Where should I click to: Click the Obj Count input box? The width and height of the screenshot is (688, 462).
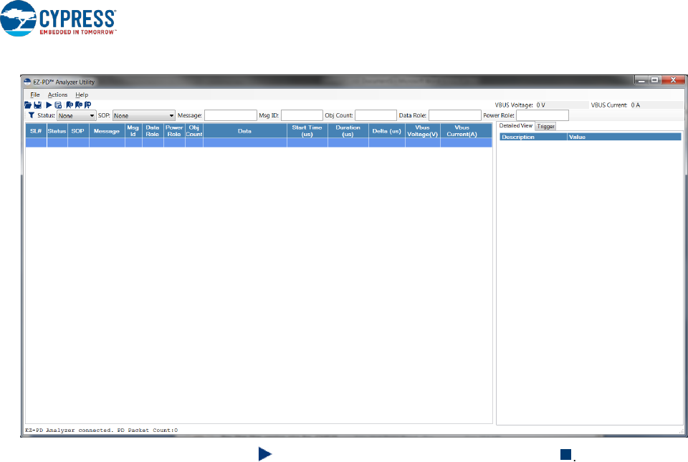(376, 115)
